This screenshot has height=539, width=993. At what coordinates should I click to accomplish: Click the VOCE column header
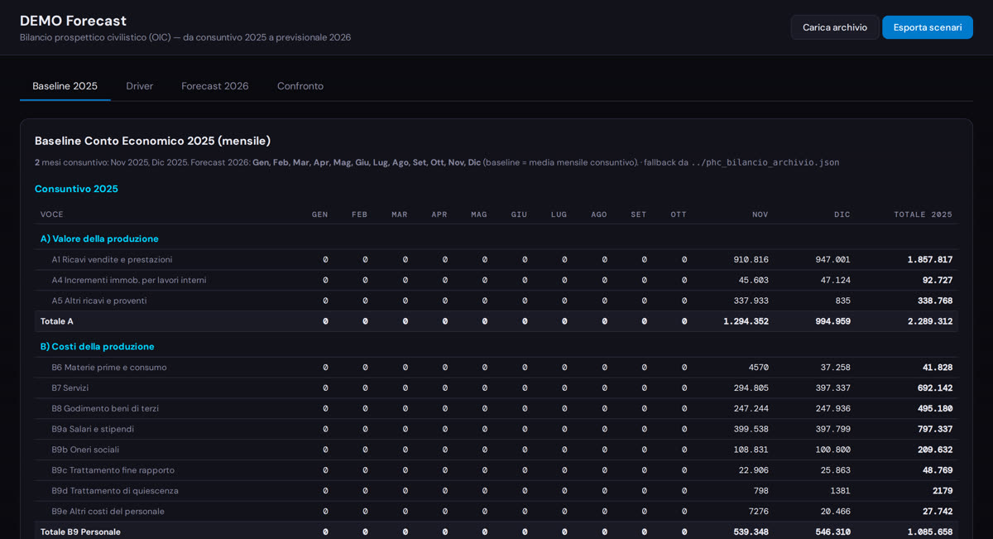tap(52, 214)
